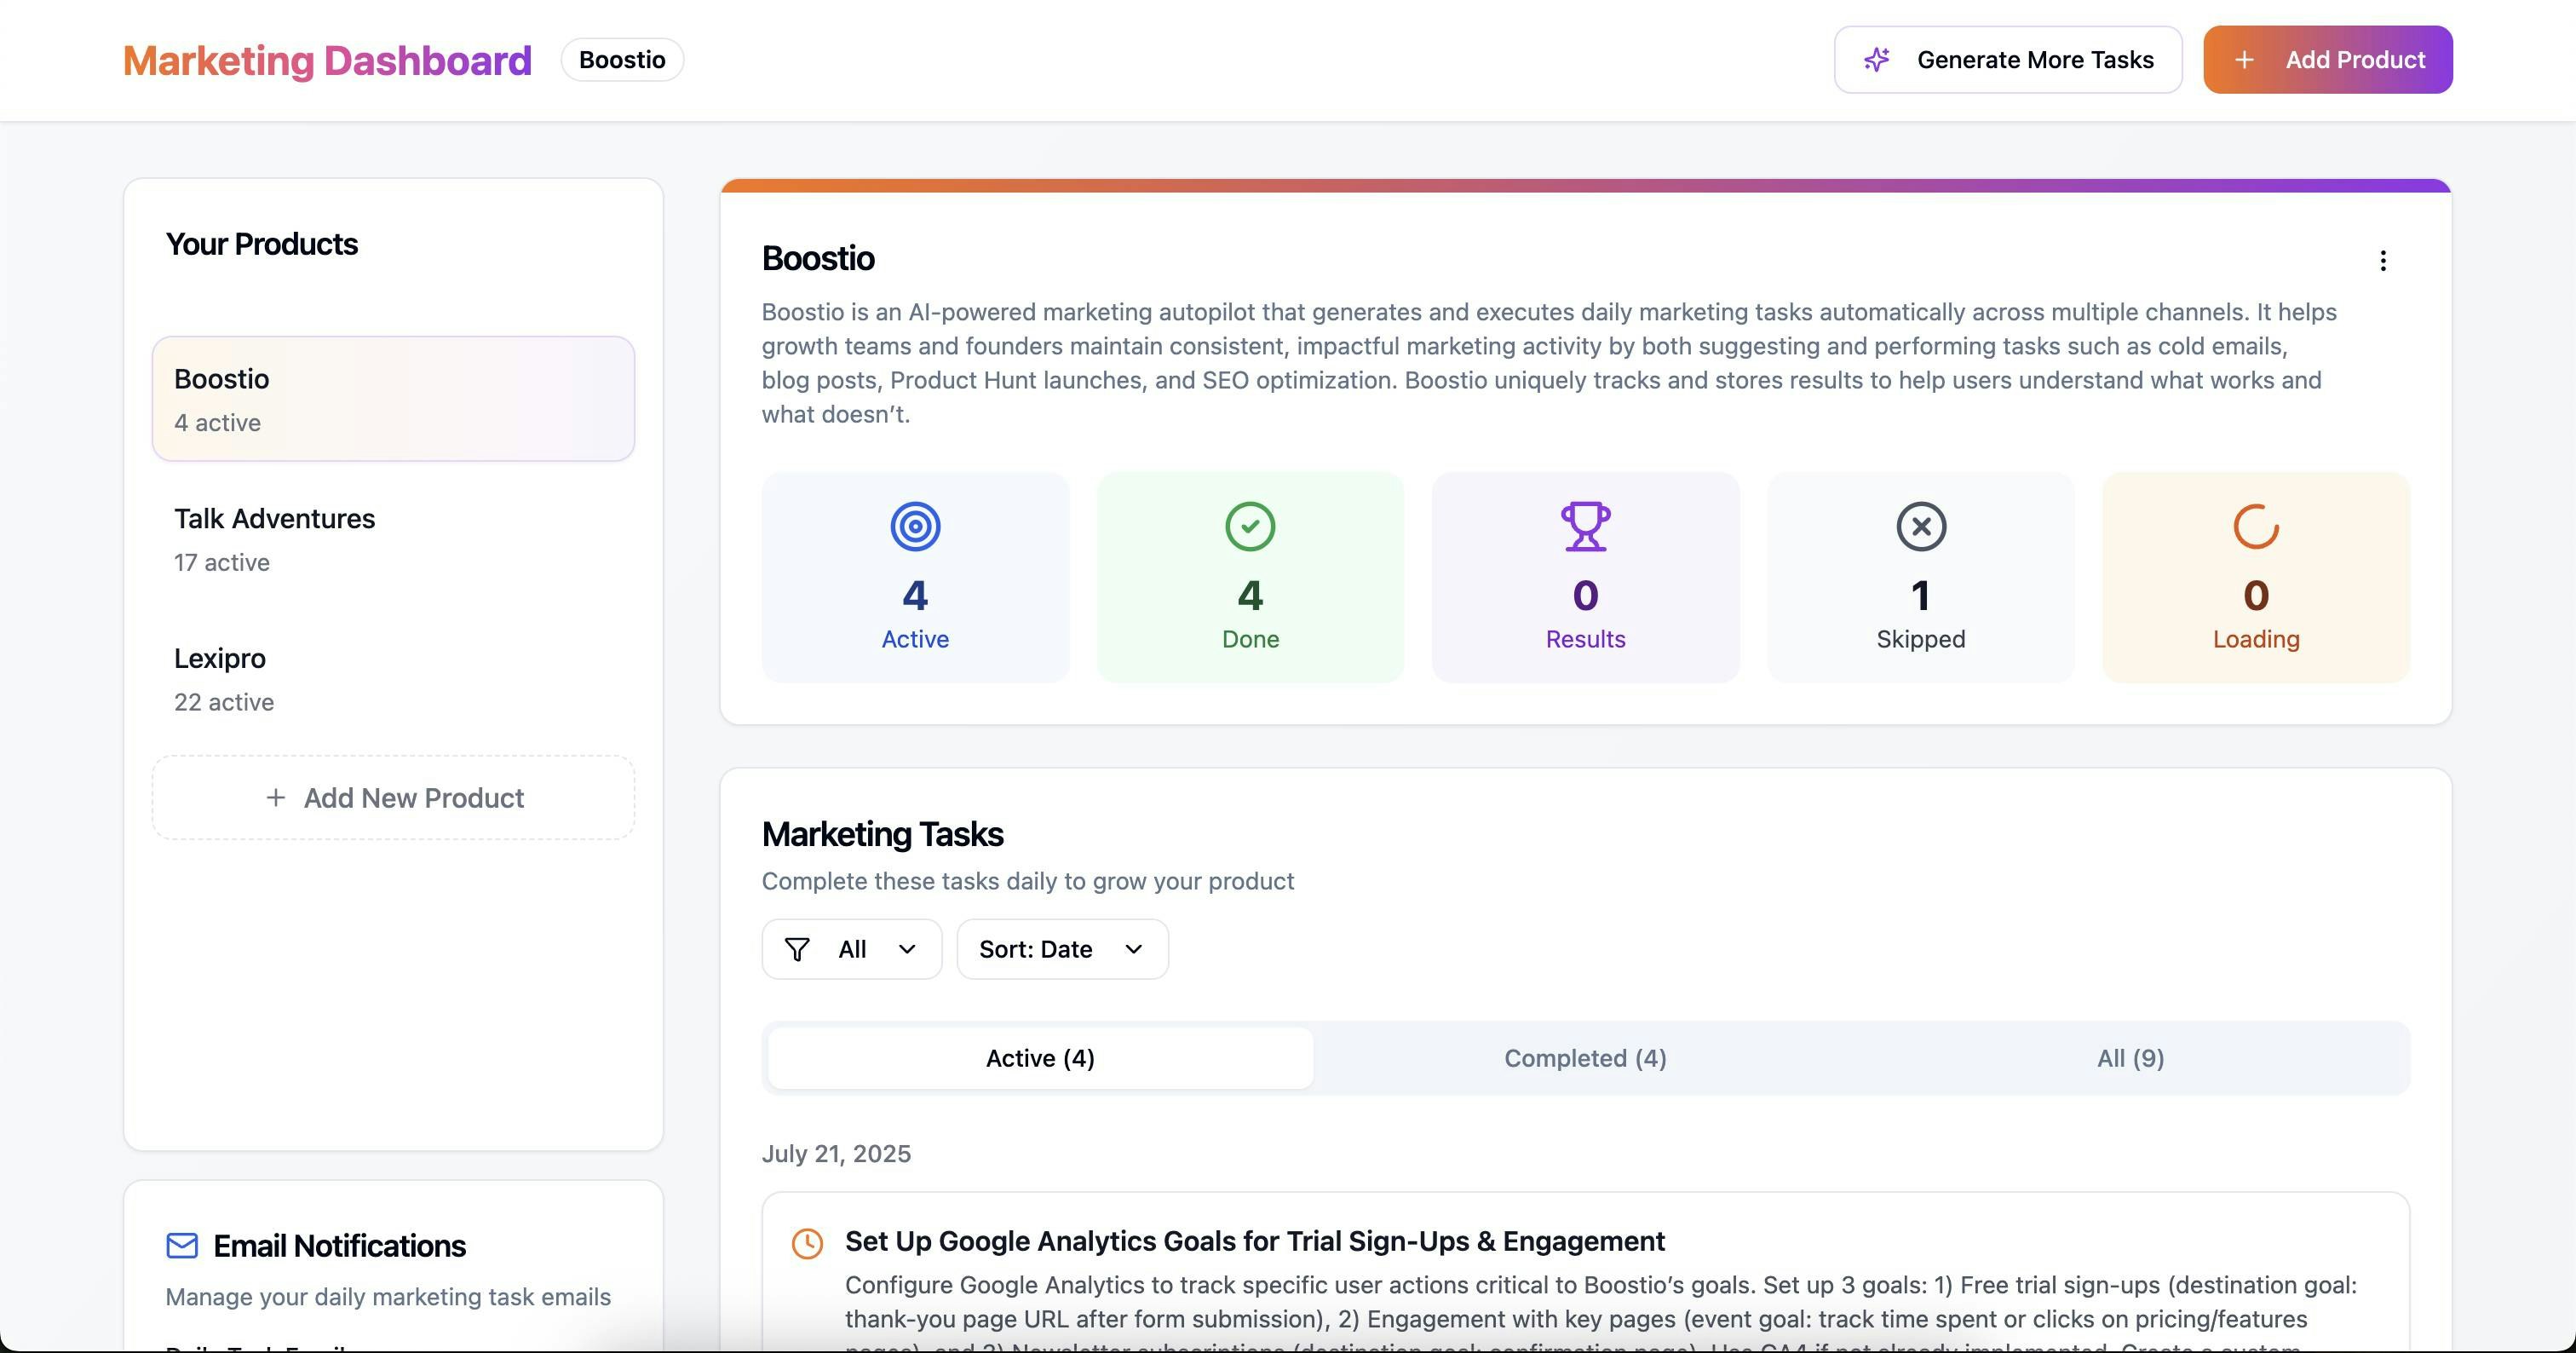Switch to the Completed (4) tab
2576x1353 pixels.
[1585, 1058]
